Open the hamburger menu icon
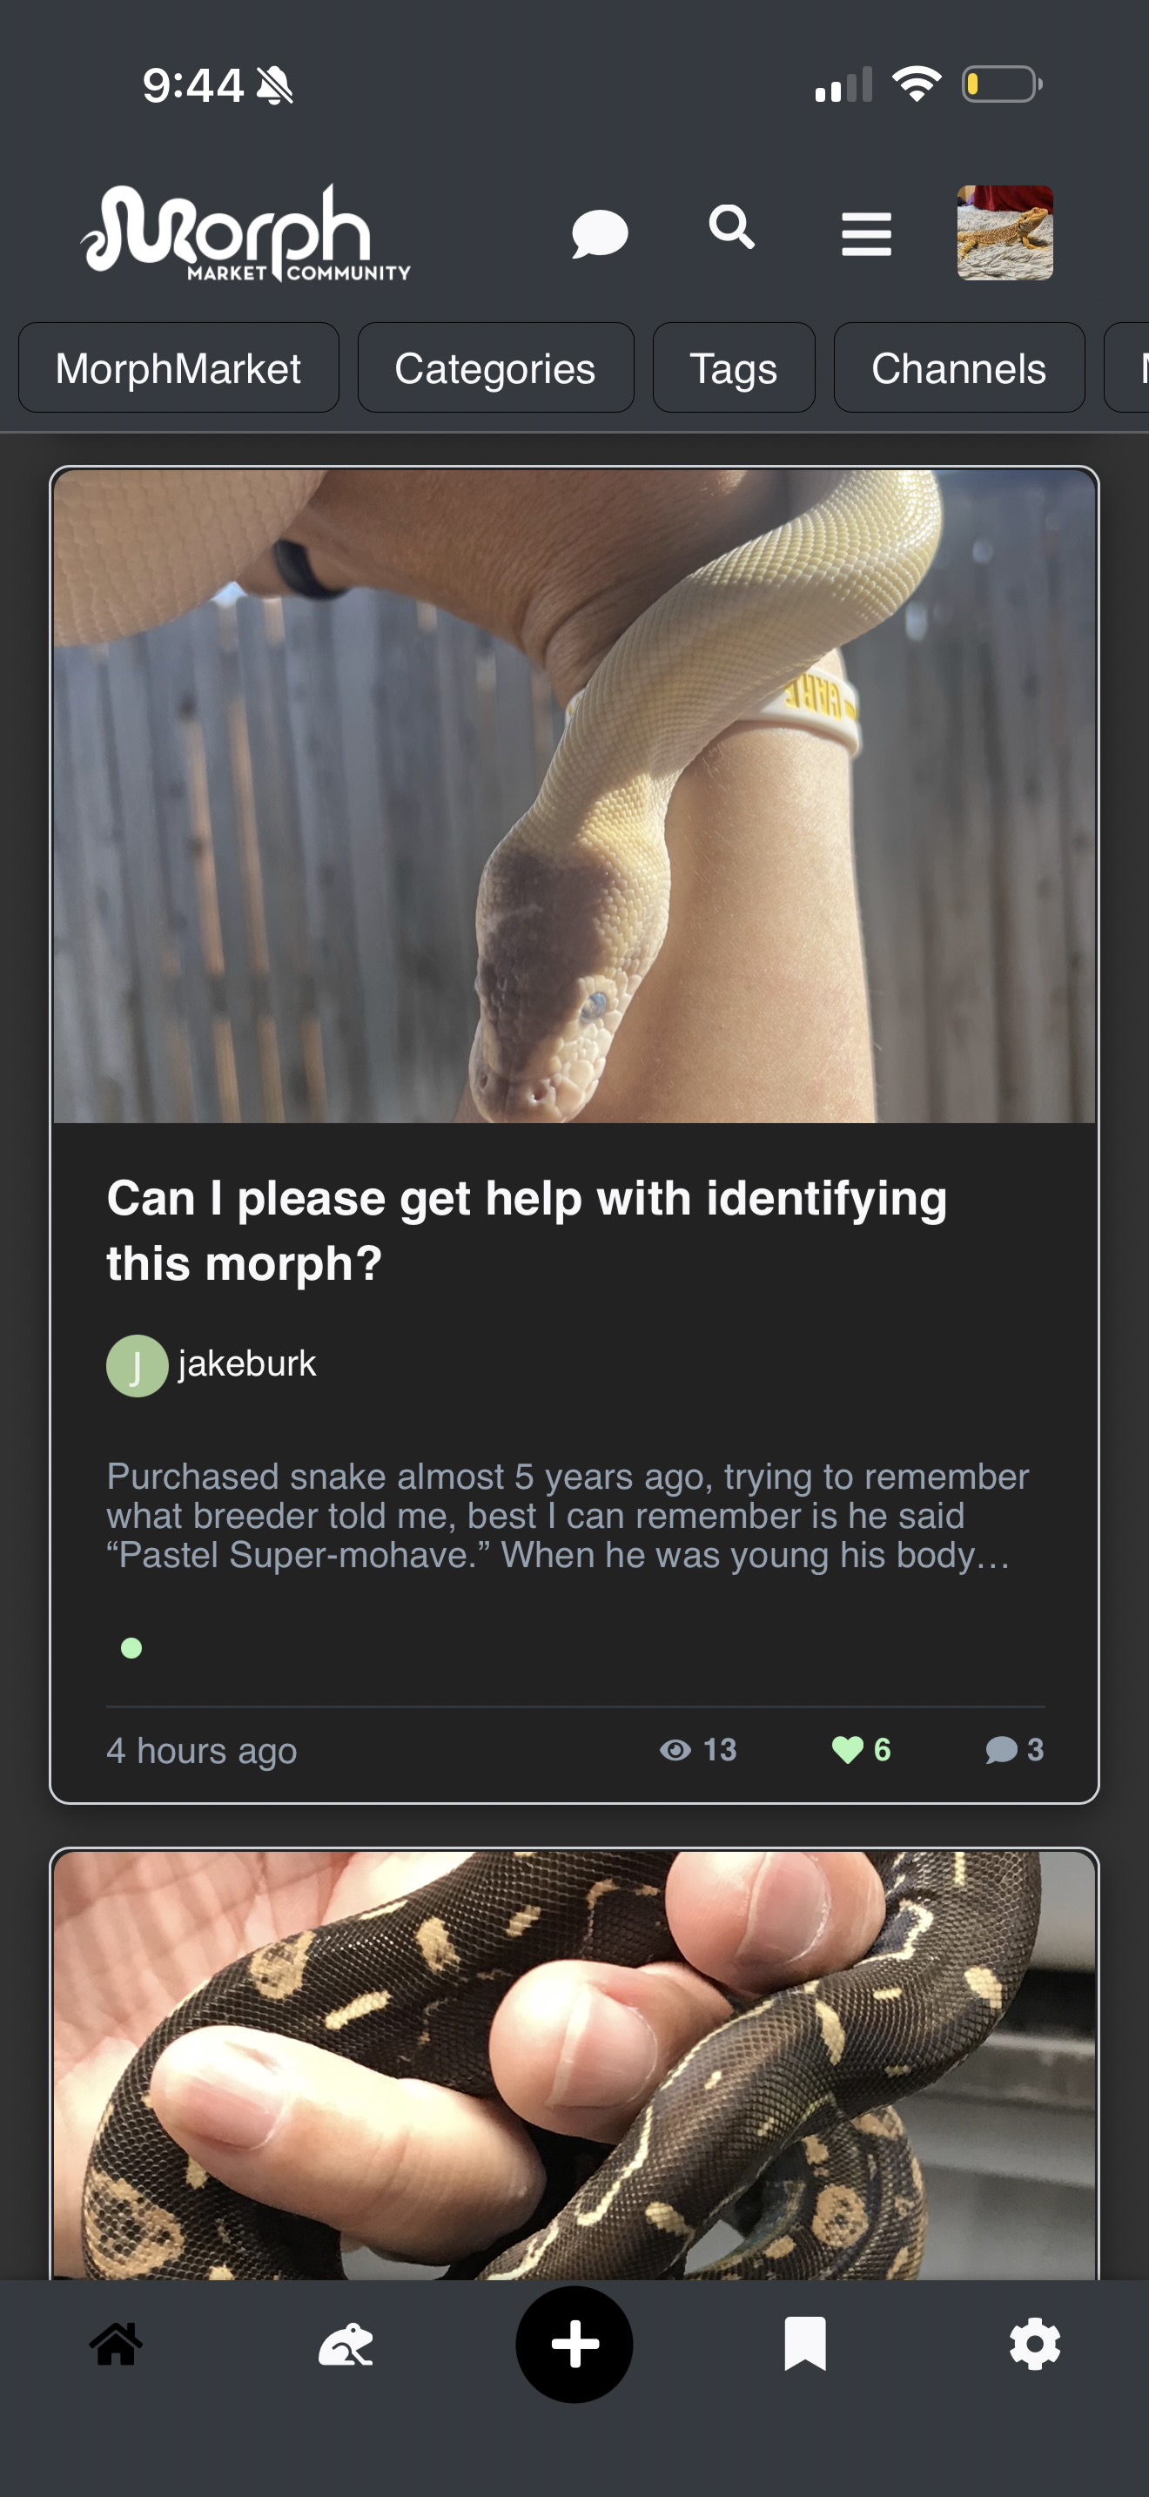Image resolution: width=1149 pixels, height=2497 pixels. 866,233
